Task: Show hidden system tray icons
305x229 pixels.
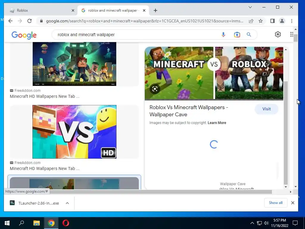Action: pyautogui.click(x=252, y=223)
